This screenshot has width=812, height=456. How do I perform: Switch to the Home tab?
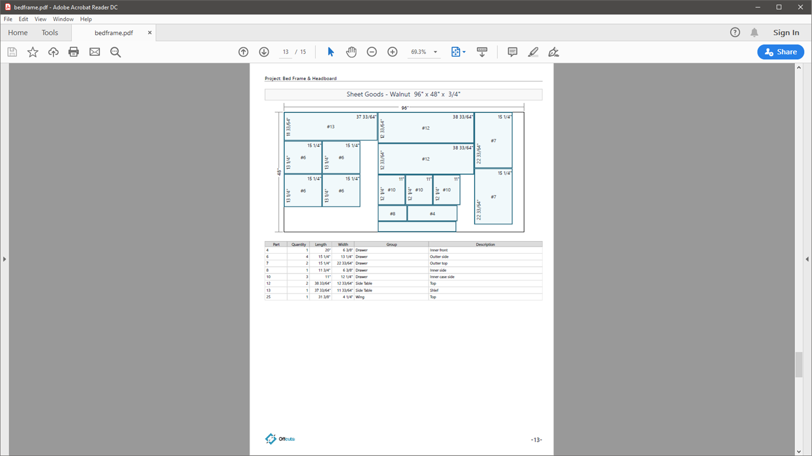click(18, 32)
